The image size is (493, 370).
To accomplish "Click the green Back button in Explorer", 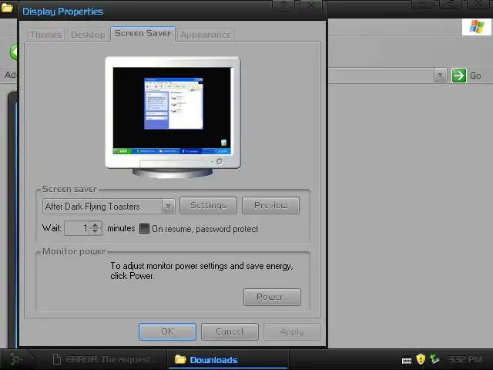I will point(14,52).
